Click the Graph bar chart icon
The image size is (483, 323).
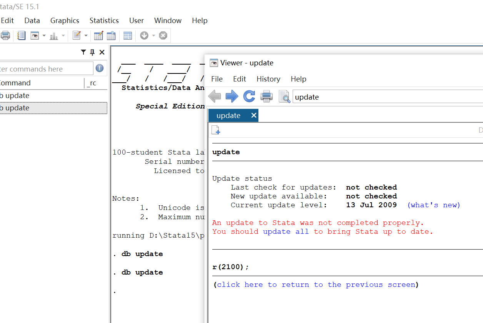point(54,36)
